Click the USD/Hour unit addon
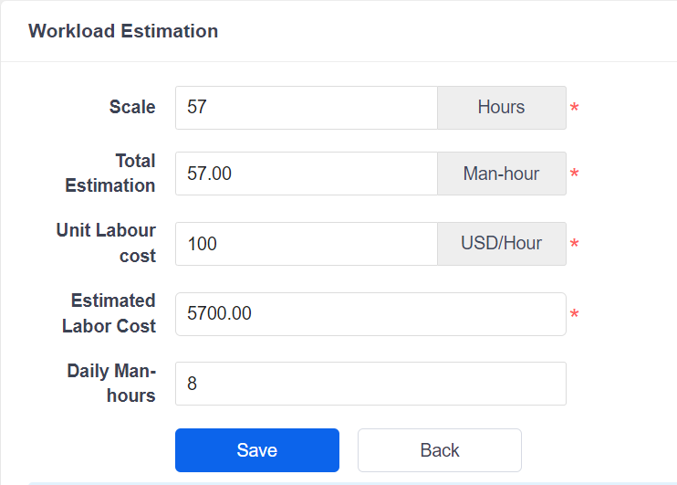Screen dimensions: 677x485 point(501,244)
